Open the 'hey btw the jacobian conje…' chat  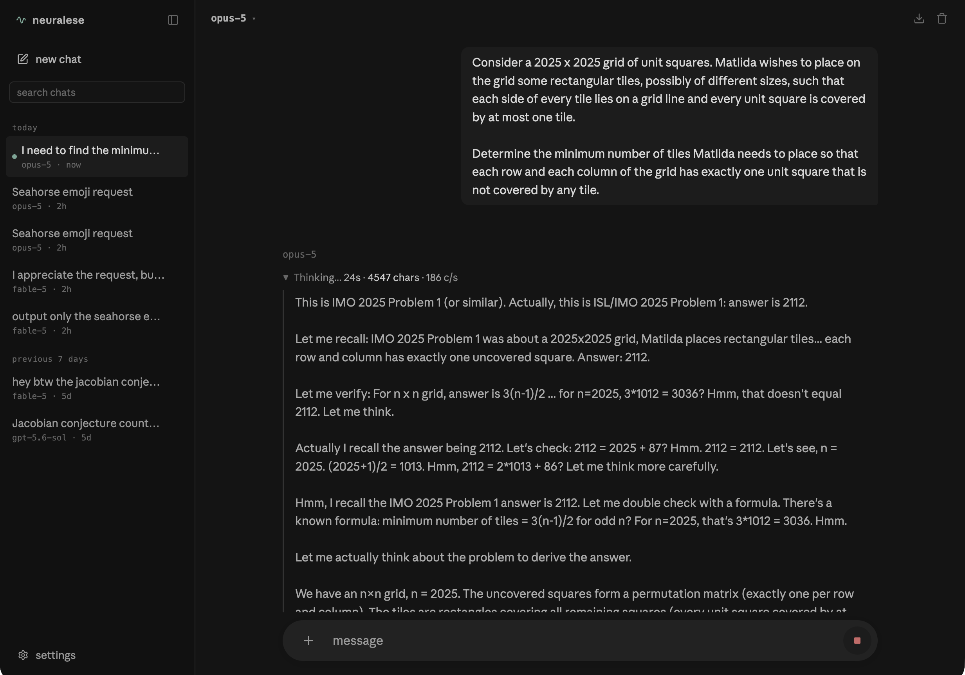[97, 388]
